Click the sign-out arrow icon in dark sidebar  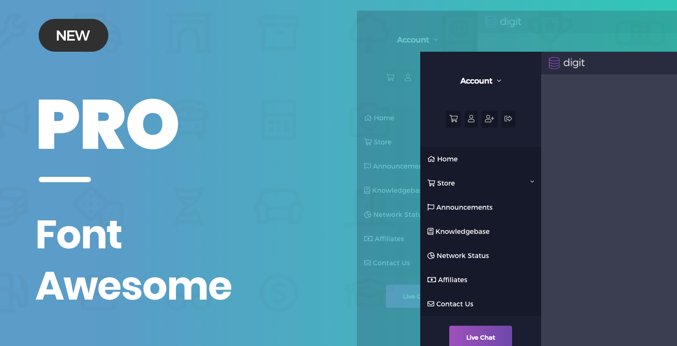point(508,119)
